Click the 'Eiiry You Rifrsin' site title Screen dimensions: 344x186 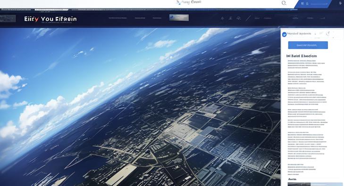point(50,19)
